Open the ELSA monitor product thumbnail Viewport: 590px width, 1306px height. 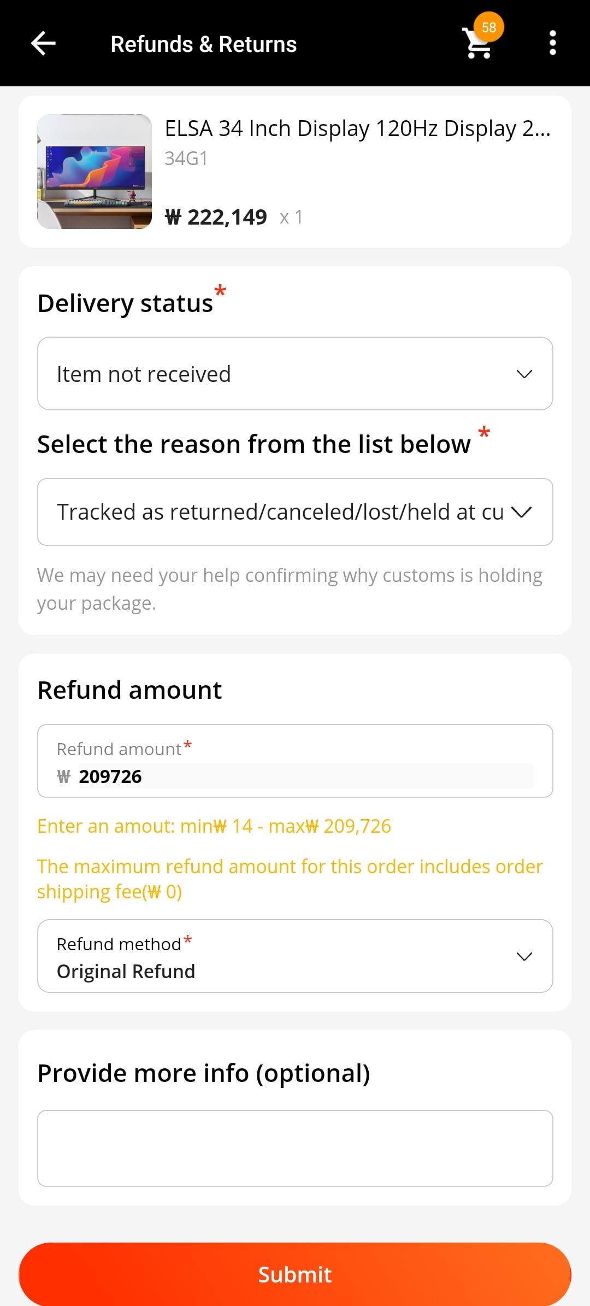click(95, 172)
